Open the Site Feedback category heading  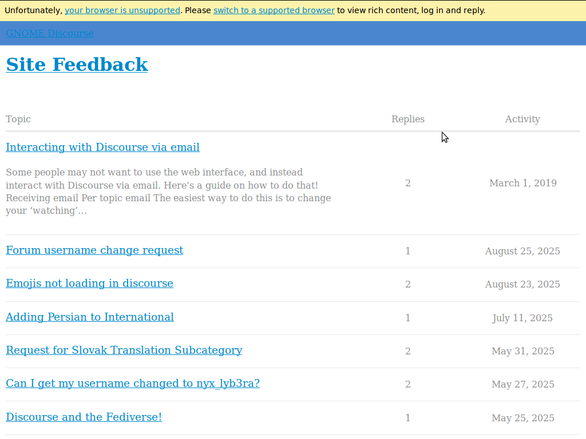(77, 65)
